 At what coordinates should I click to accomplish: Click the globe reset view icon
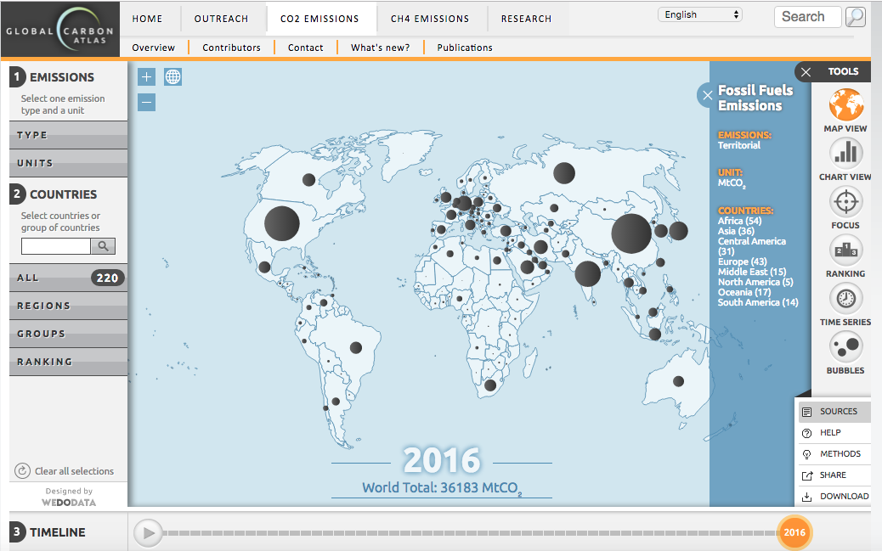pos(173,77)
